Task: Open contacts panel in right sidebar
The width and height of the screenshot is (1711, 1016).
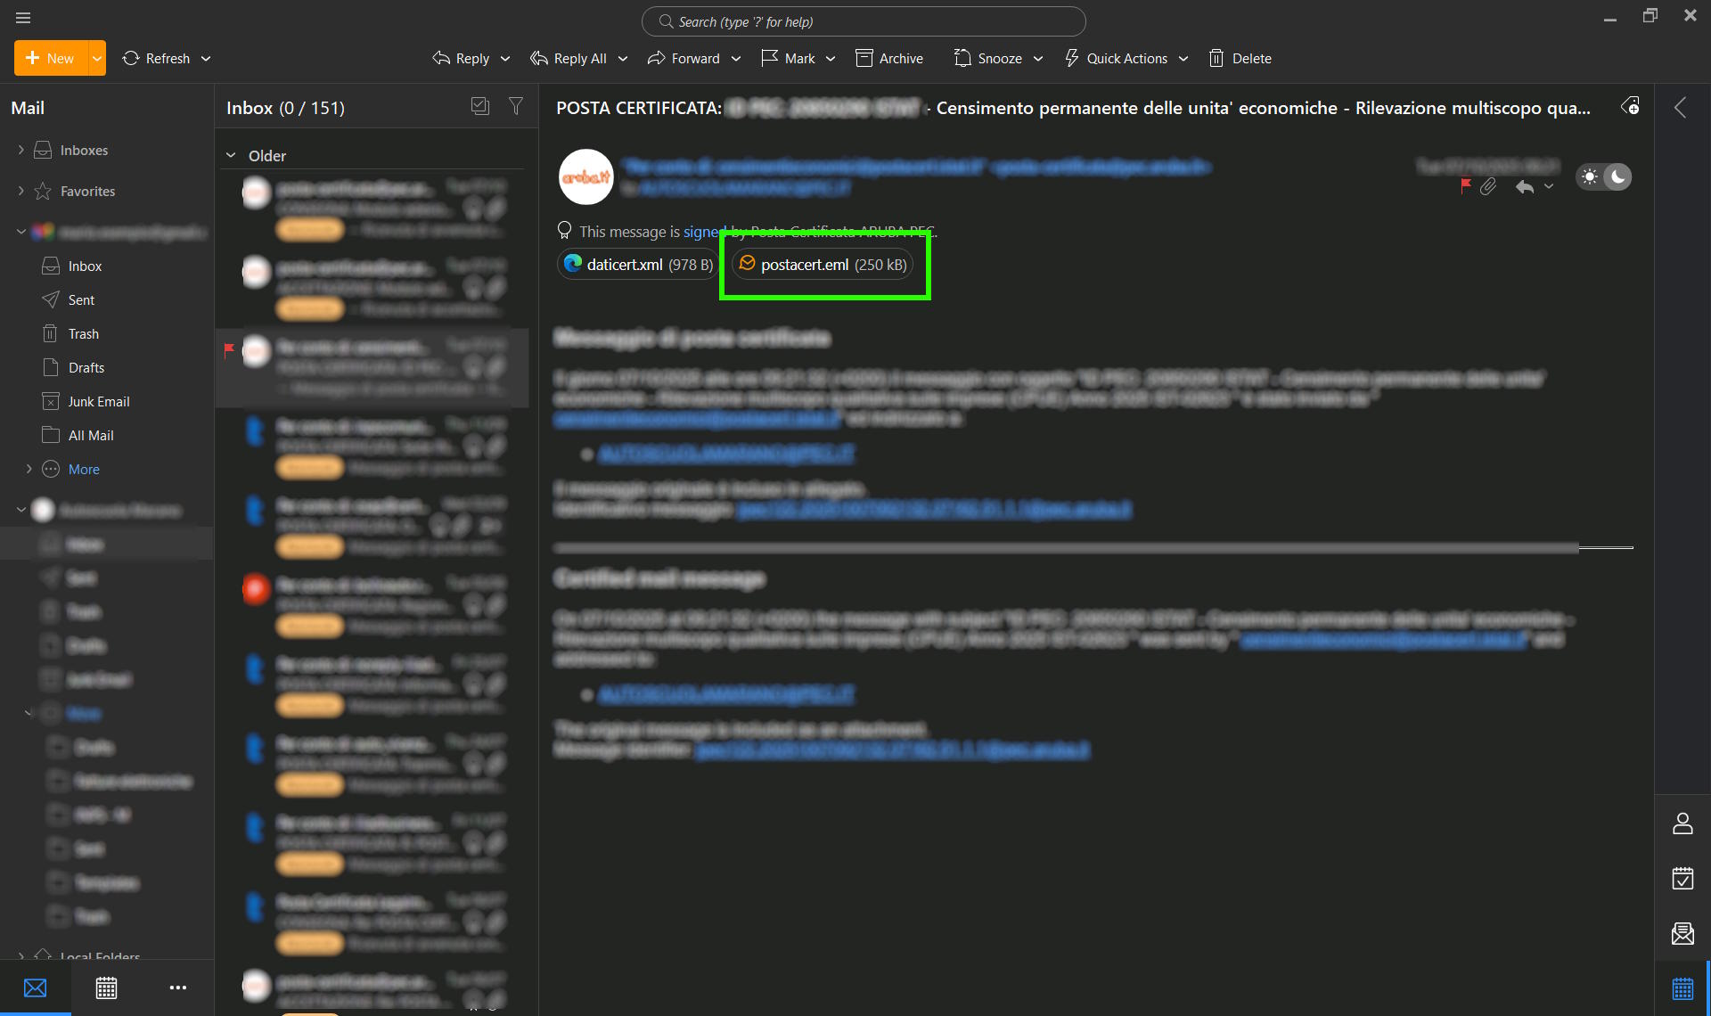Action: tap(1682, 823)
